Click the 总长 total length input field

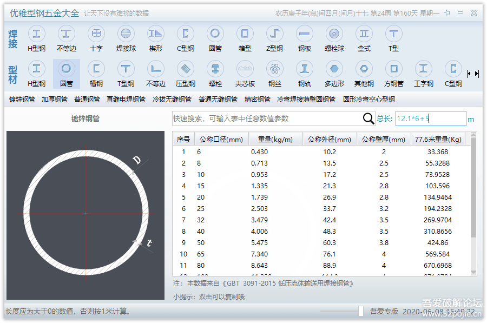click(430, 118)
